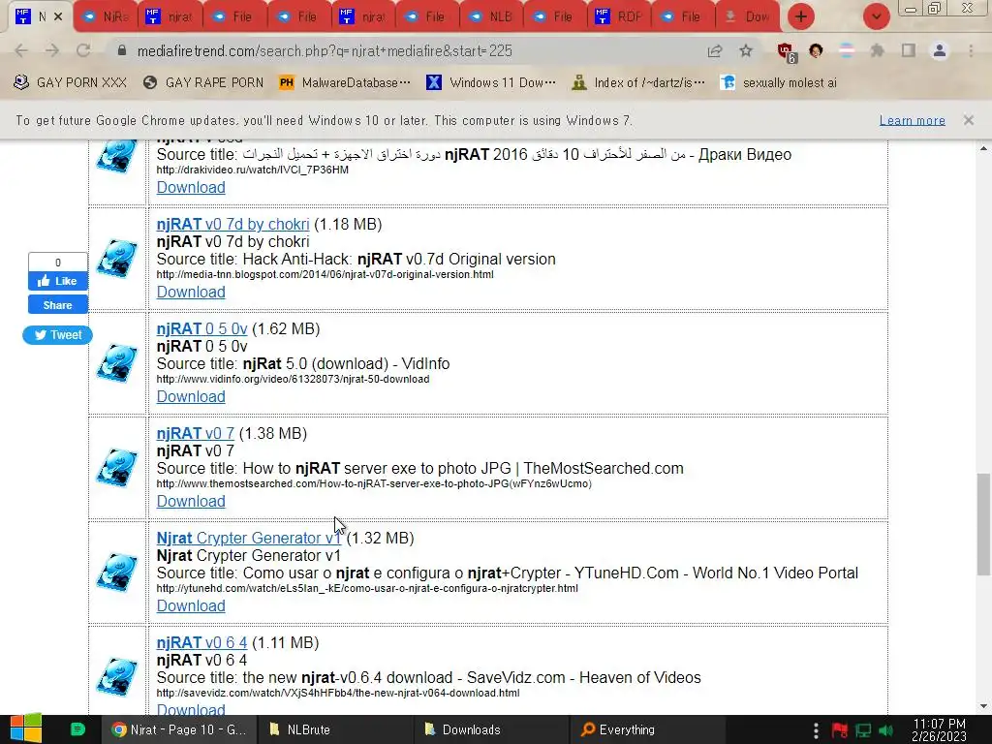Open the Windows 11 Dow bookmark
992x744 pixels.
point(491,82)
